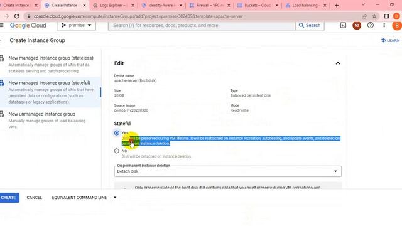This screenshot has width=402, height=226.
Task: Click the Search button
Action: click(x=310, y=25)
